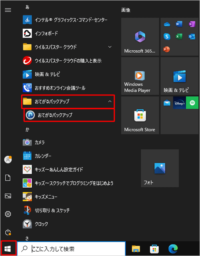Open File Explorer on taskbar
Viewport: 200px width, 256px height.
pyautogui.click(x=136, y=249)
